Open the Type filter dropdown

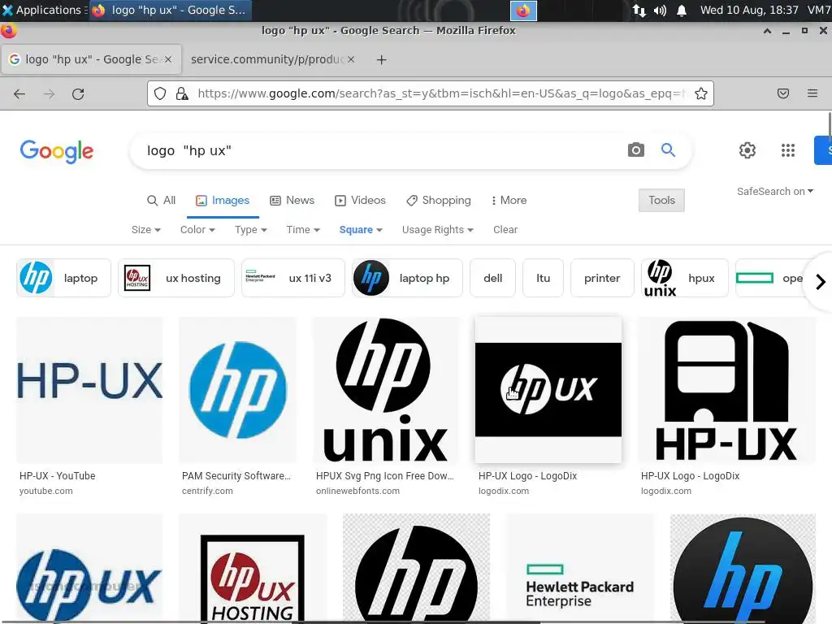click(x=251, y=230)
